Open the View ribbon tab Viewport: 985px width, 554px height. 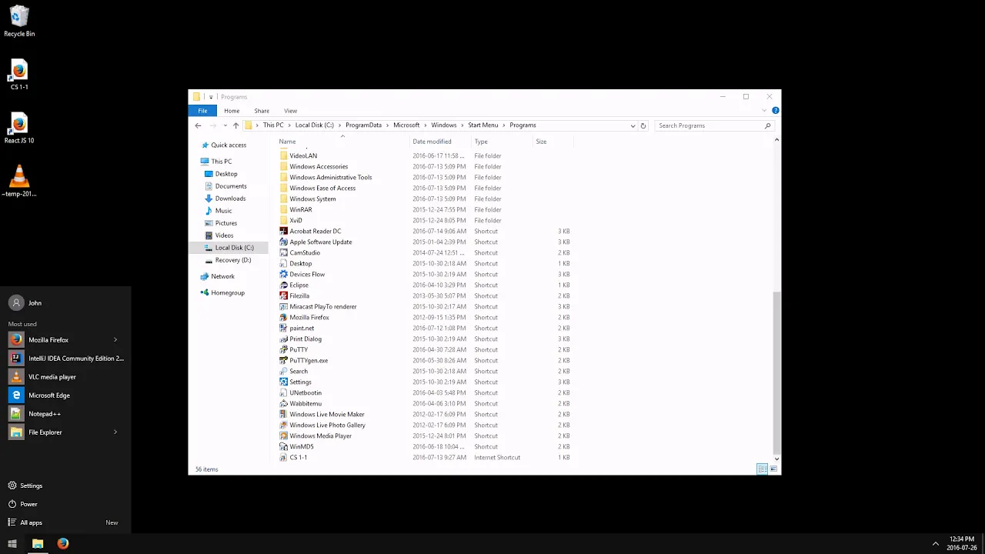pos(290,111)
